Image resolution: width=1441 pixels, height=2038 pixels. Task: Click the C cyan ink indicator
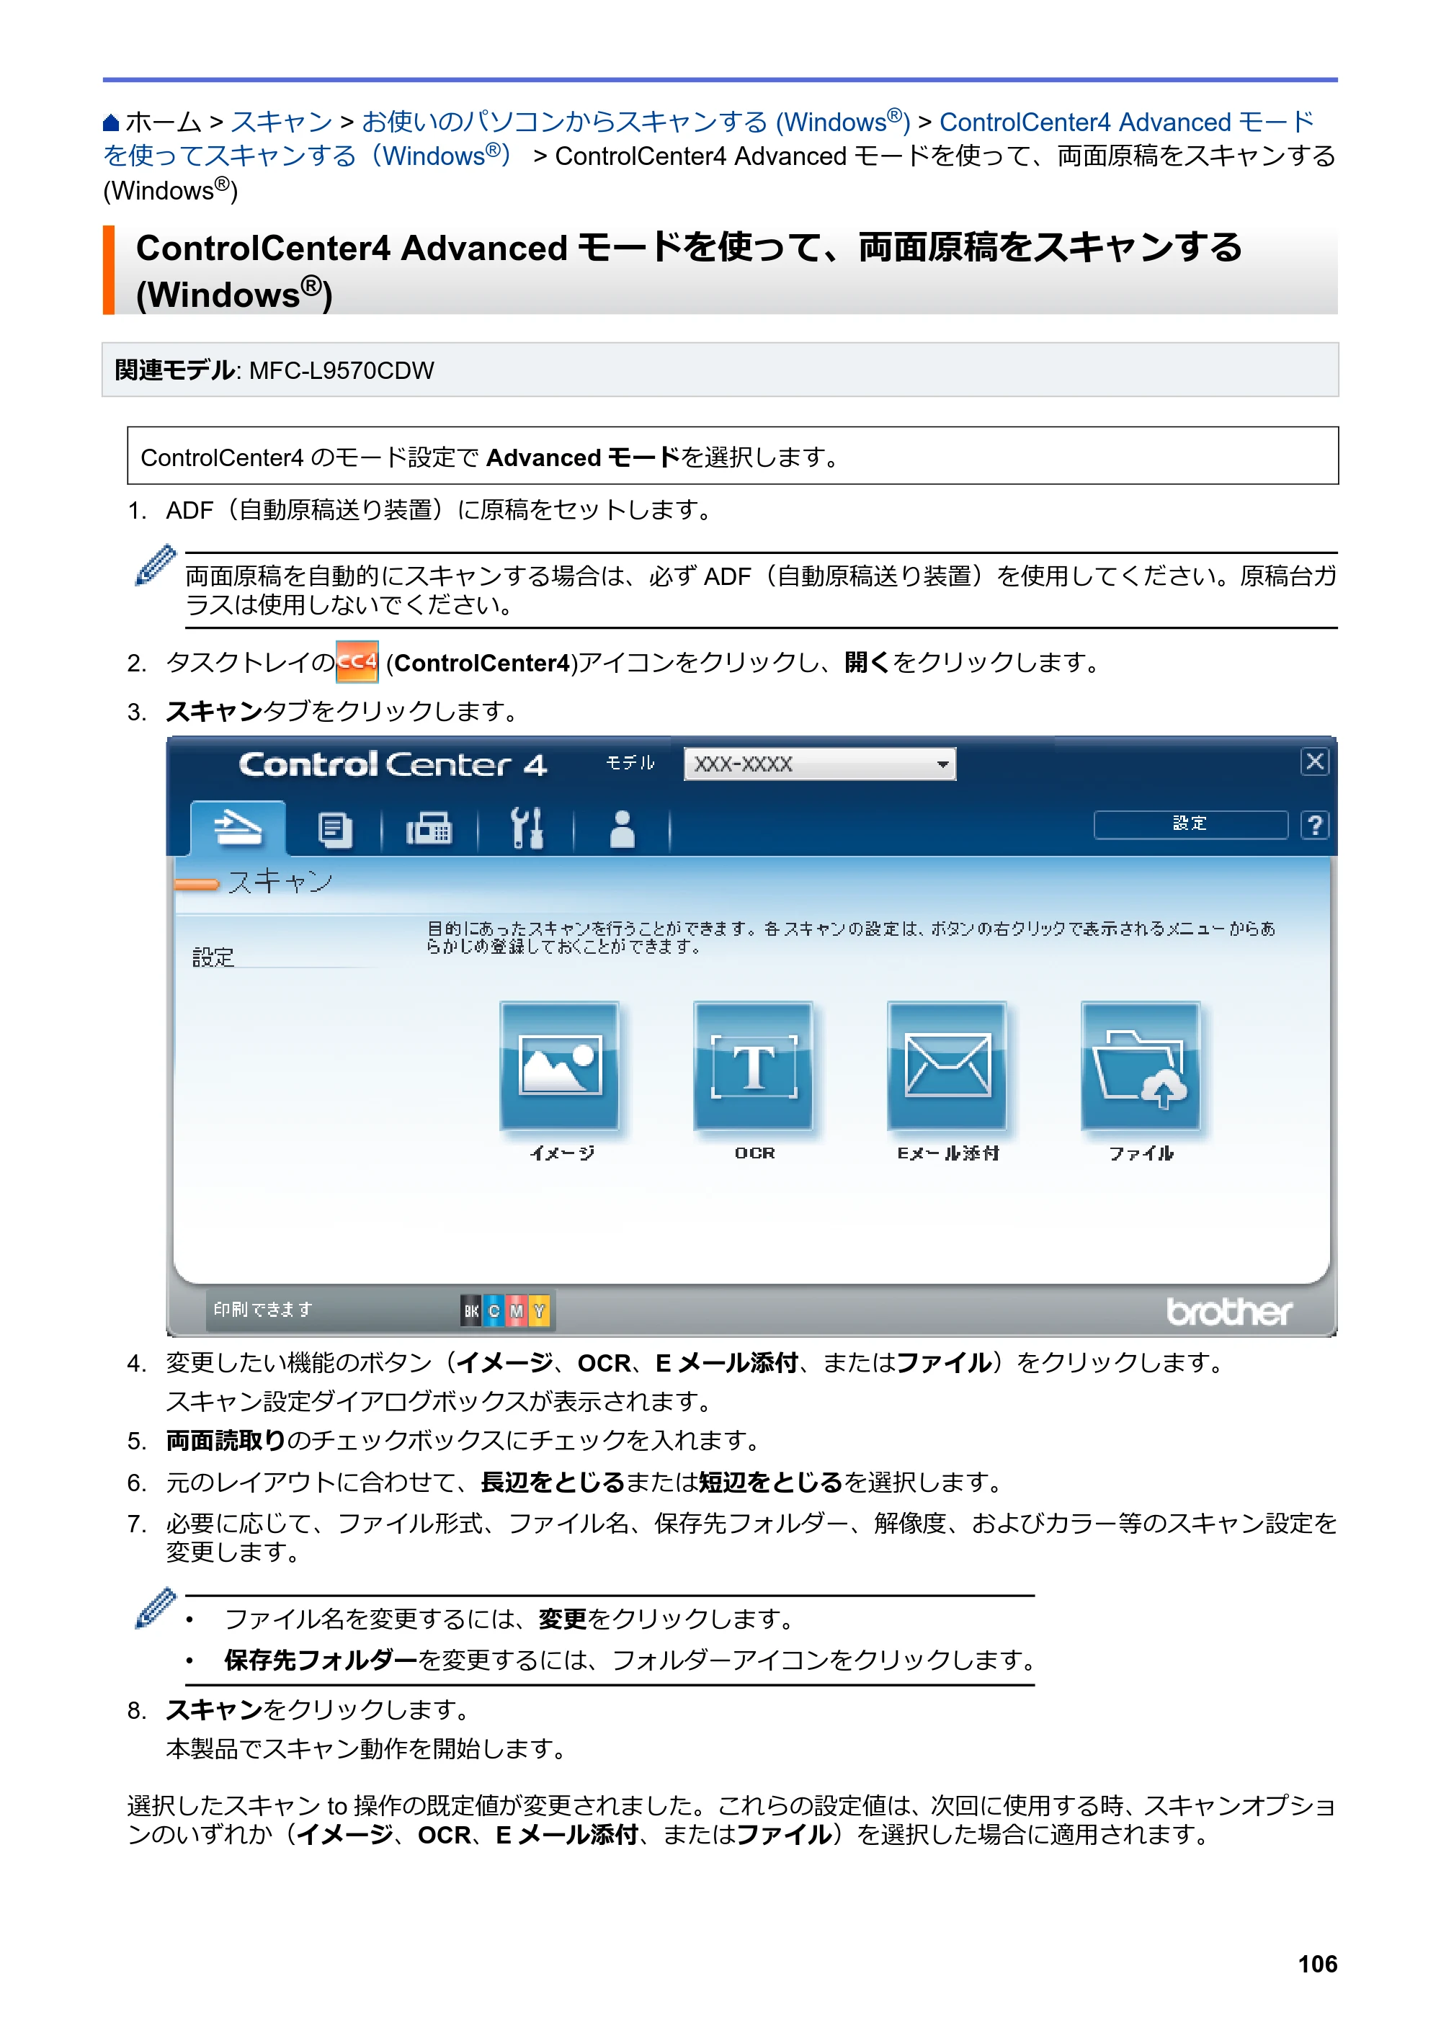pyautogui.click(x=494, y=1310)
